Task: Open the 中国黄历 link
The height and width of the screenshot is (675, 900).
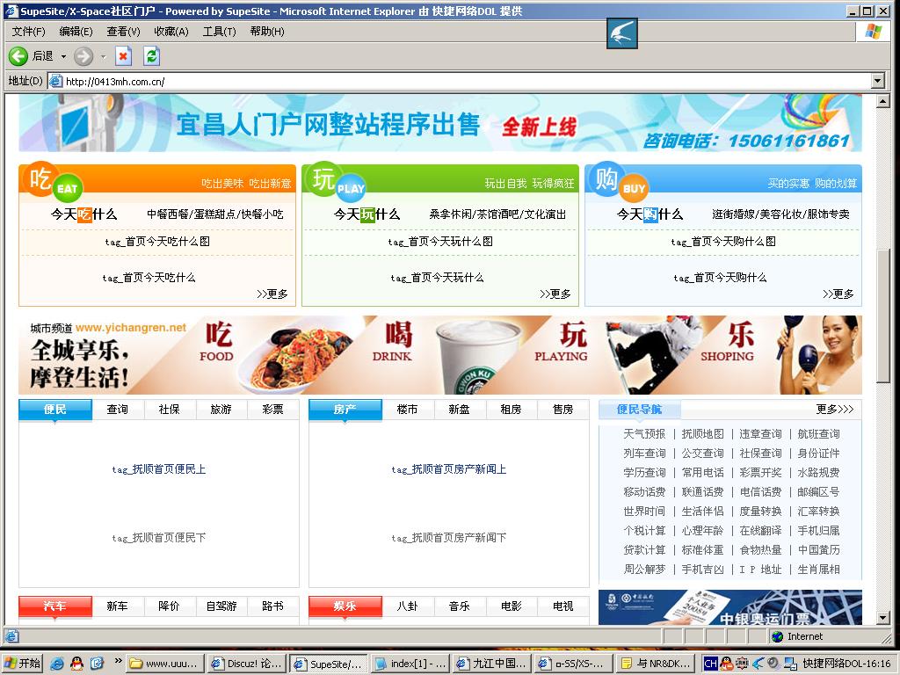Action: point(818,550)
